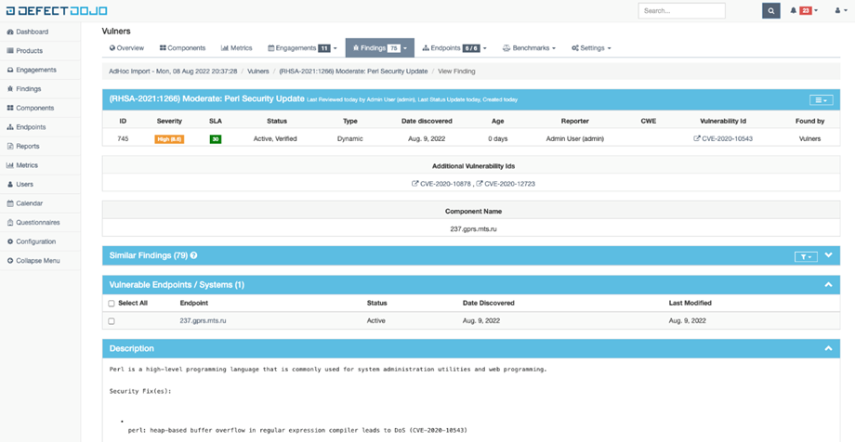Click the Active, Verified status text
Viewport: 855px width, 442px height.
pos(275,139)
